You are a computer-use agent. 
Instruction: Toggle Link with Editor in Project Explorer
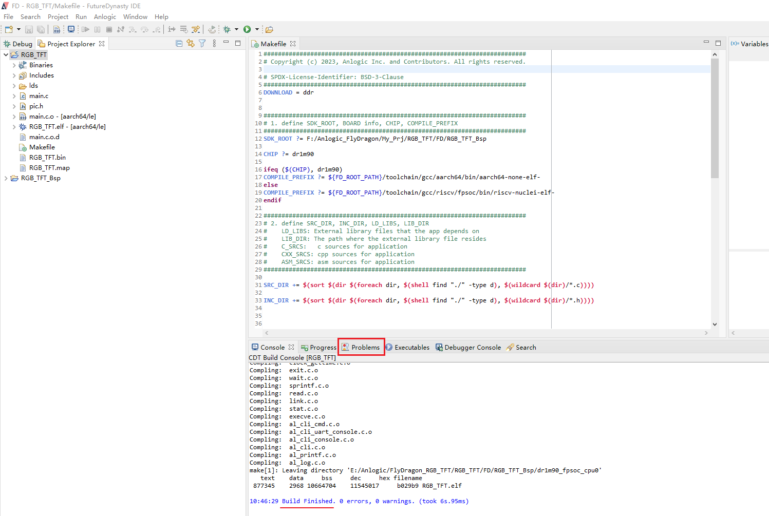[191, 44]
